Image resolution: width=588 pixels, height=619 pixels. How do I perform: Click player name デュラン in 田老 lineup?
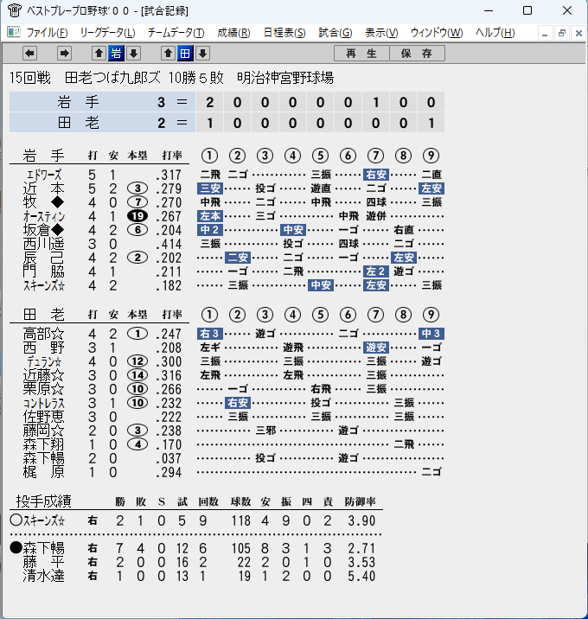tap(44, 361)
